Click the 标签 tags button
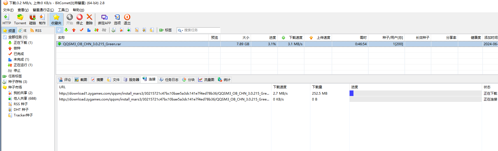This screenshot has height=151, width=498. [x=166, y=30]
